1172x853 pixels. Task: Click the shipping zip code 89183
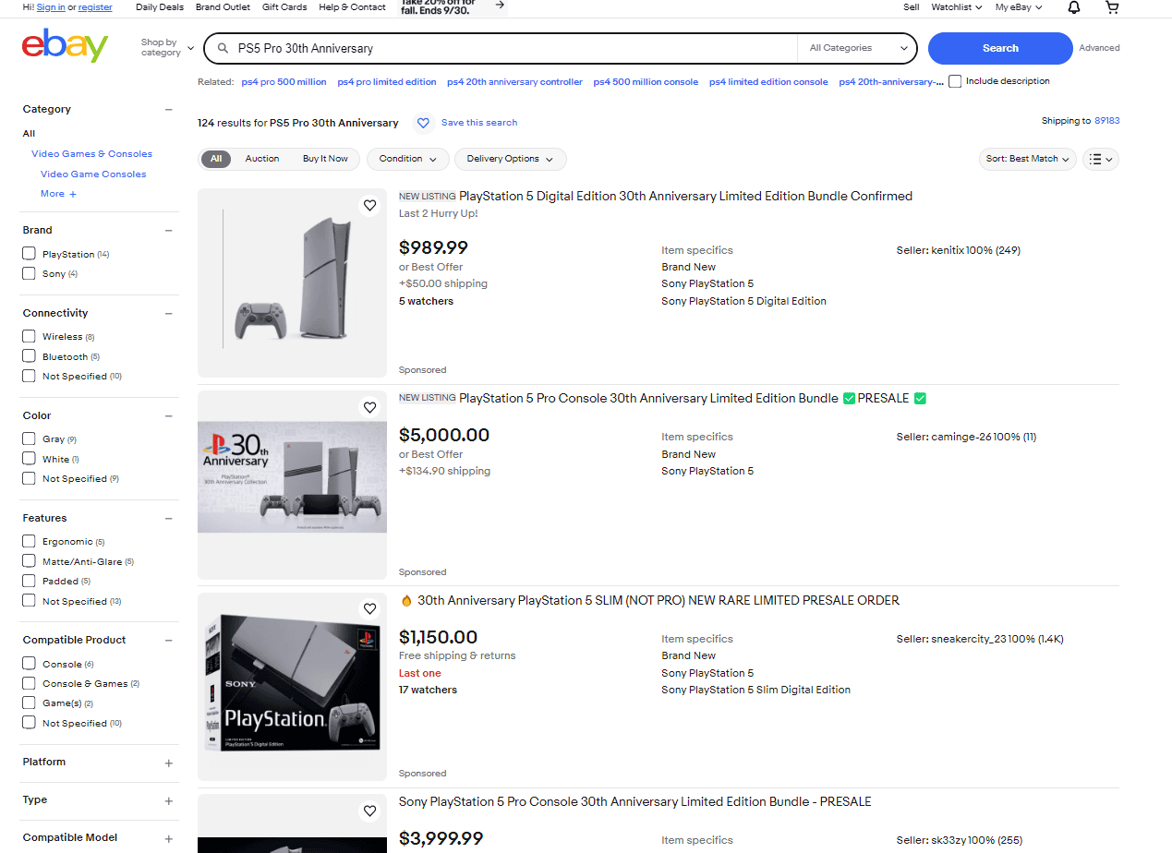[x=1106, y=121]
